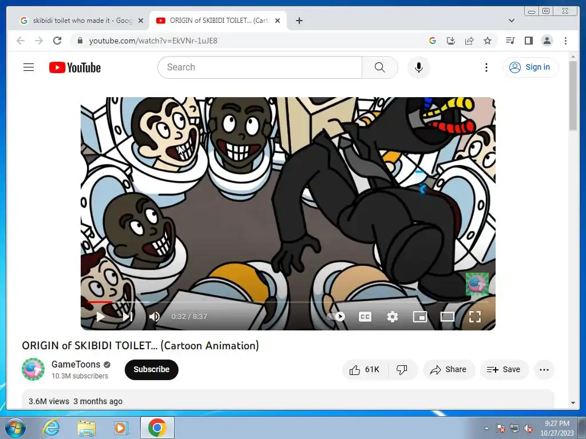The image size is (586, 439).
Task: Click Chrome icon in taskbar
Action: (157, 428)
